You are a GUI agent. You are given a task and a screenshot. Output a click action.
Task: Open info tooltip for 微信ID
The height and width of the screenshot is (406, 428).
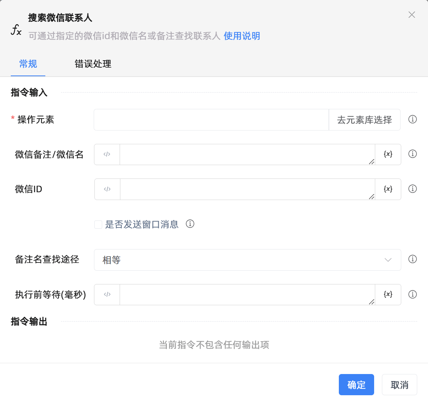412,189
